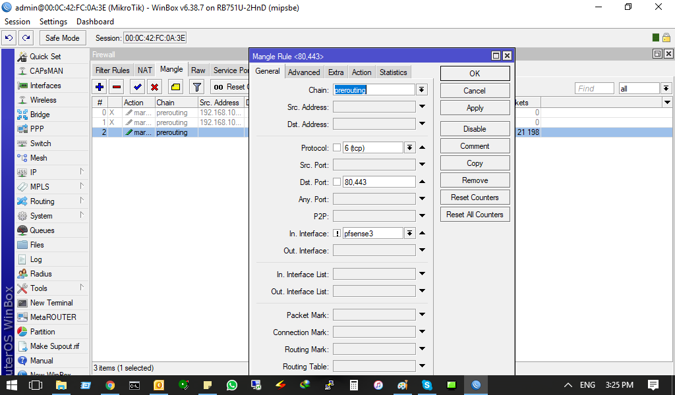Open Switch in sidebar

51,143
